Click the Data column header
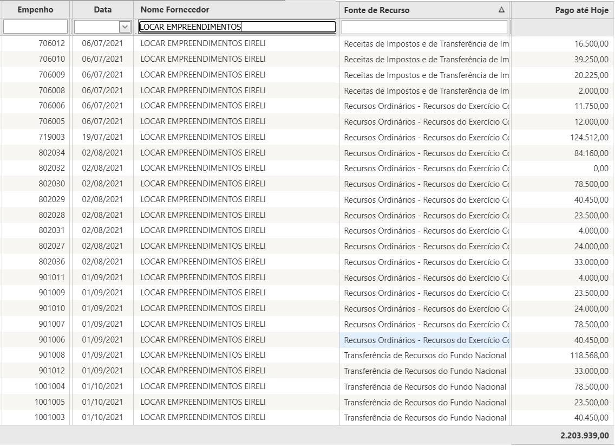 pyautogui.click(x=102, y=10)
